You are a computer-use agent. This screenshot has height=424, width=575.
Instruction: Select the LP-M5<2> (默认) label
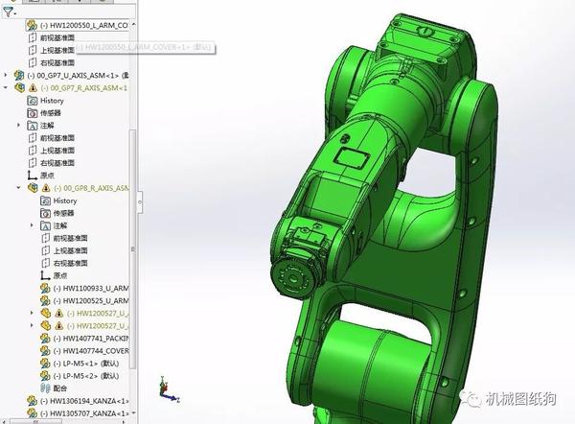point(86,375)
